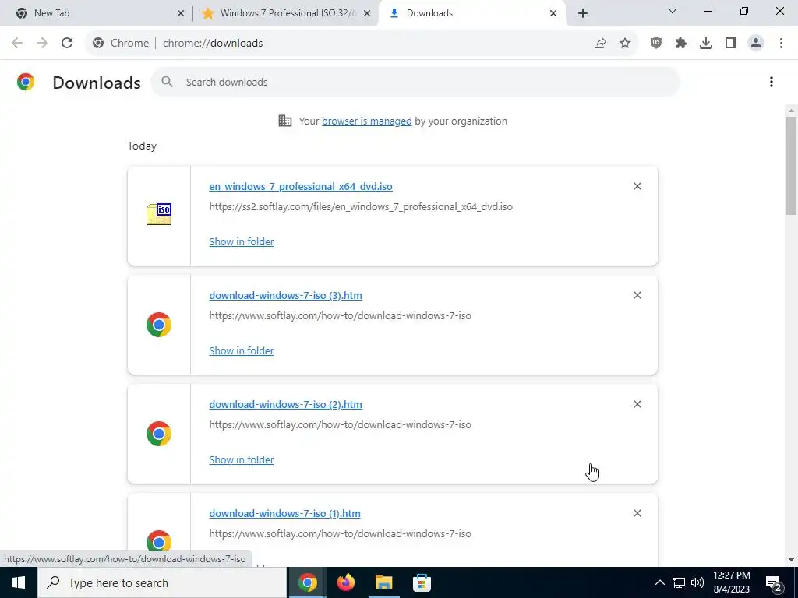Open the network icon in system tray

point(679,582)
